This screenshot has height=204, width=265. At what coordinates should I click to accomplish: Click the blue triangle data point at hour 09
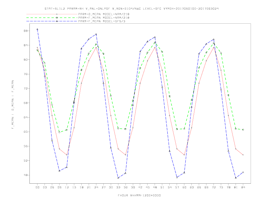click(59, 171)
